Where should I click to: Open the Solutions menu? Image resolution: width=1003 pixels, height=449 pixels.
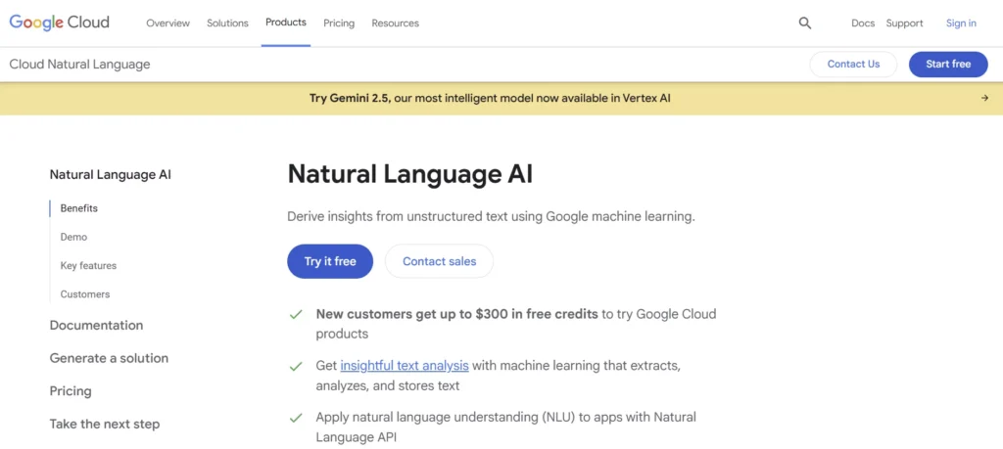pyautogui.click(x=227, y=23)
